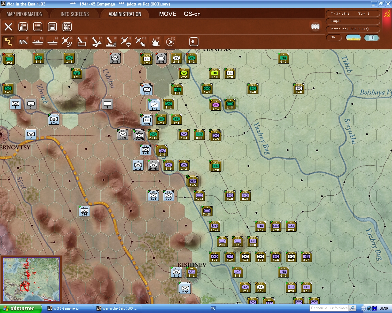Click the wheat field weather indicator
Screen dimensions: 392x313
(353, 38)
